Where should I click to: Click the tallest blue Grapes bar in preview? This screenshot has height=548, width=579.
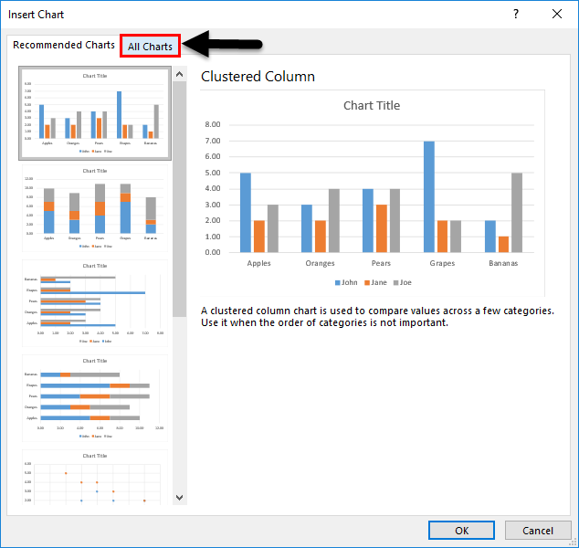pos(428,196)
